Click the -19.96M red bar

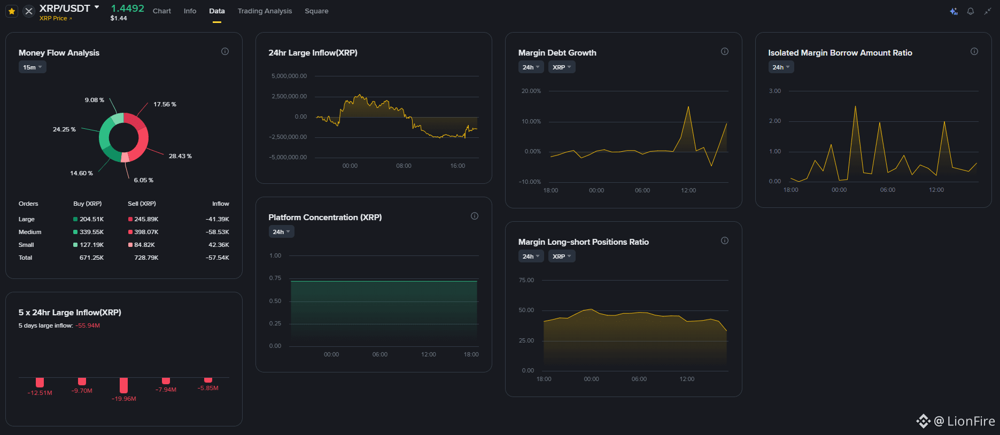pos(123,385)
